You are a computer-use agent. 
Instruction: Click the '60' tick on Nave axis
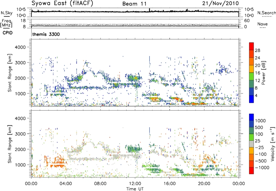tap(247, 21)
